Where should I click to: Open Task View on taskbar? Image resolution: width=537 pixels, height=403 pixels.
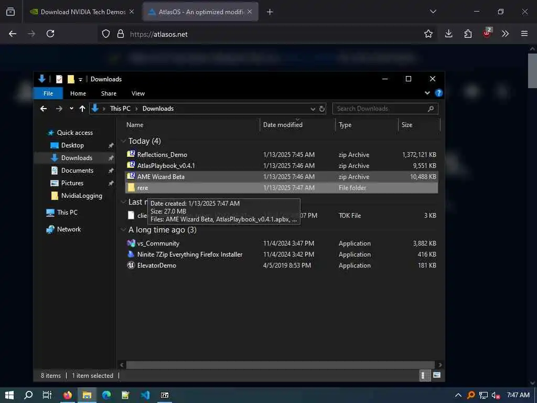[47, 395]
